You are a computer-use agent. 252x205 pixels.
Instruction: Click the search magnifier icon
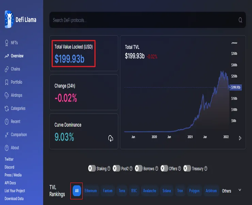click(240, 20)
